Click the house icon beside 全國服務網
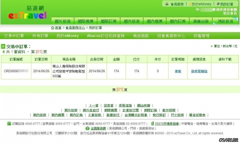Image resolution: width=240 pixels, height=143 pixels. [x=87, y=128]
